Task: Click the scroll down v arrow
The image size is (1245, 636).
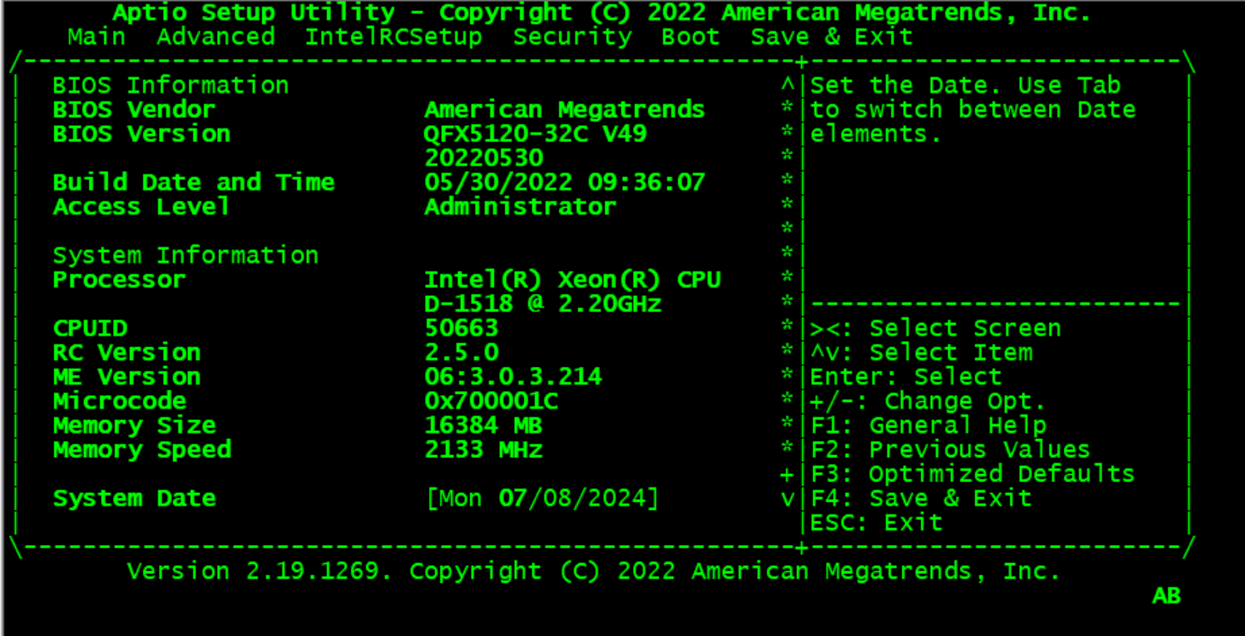Action: 788,498
